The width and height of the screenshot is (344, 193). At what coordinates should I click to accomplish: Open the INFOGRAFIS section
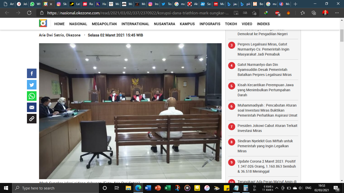click(210, 24)
